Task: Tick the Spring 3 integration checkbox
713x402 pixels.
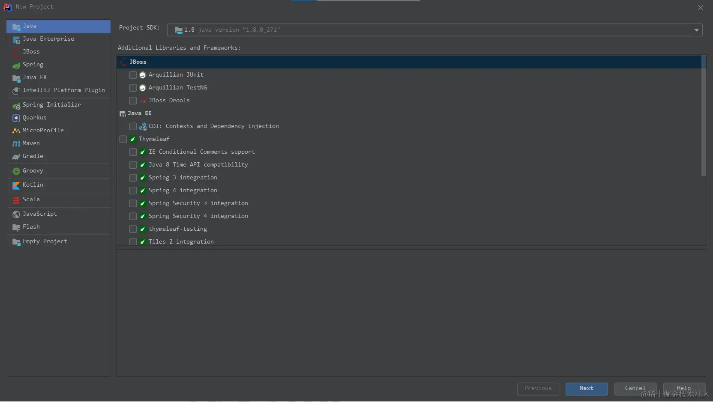Action: (133, 178)
